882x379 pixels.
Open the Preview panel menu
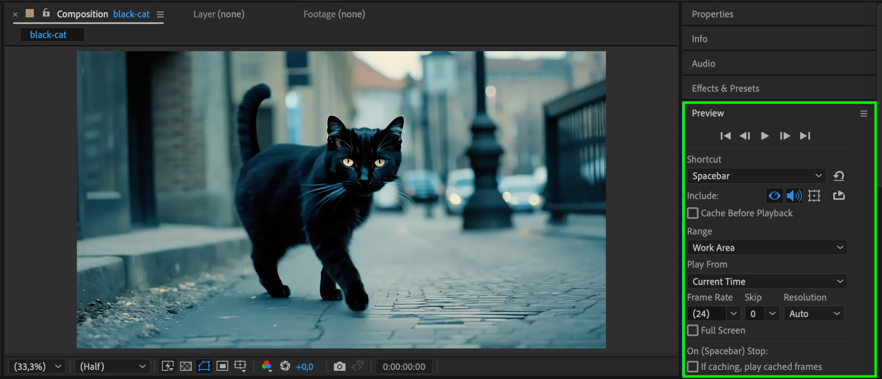tap(863, 114)
